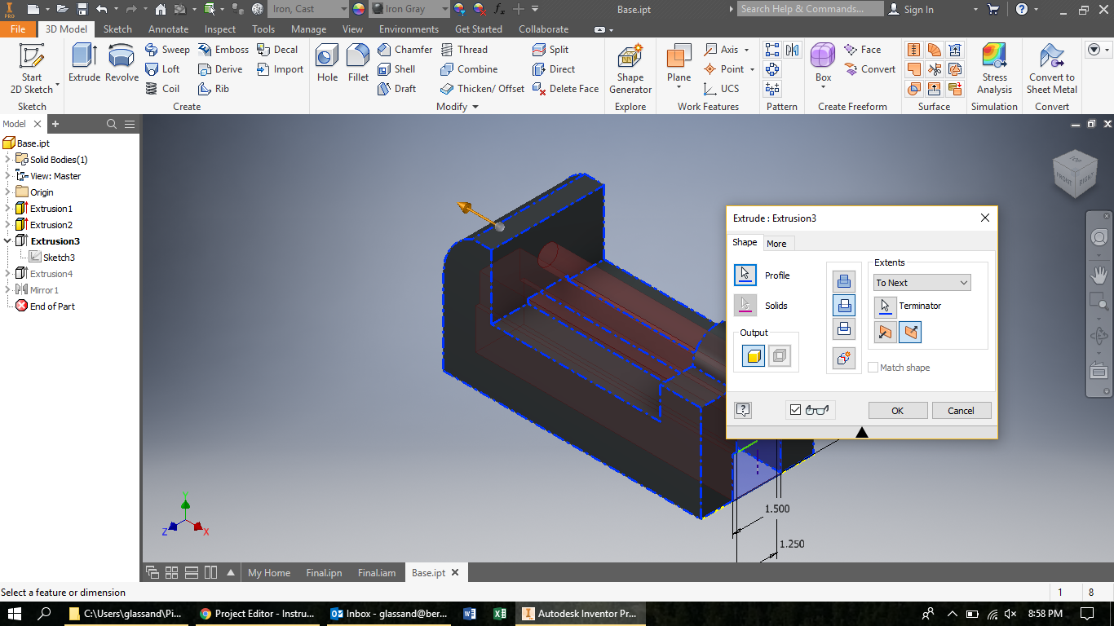Expand the Extrusion1 node
This screenshot has height=626, width=1114.
(x=8, y=209)
